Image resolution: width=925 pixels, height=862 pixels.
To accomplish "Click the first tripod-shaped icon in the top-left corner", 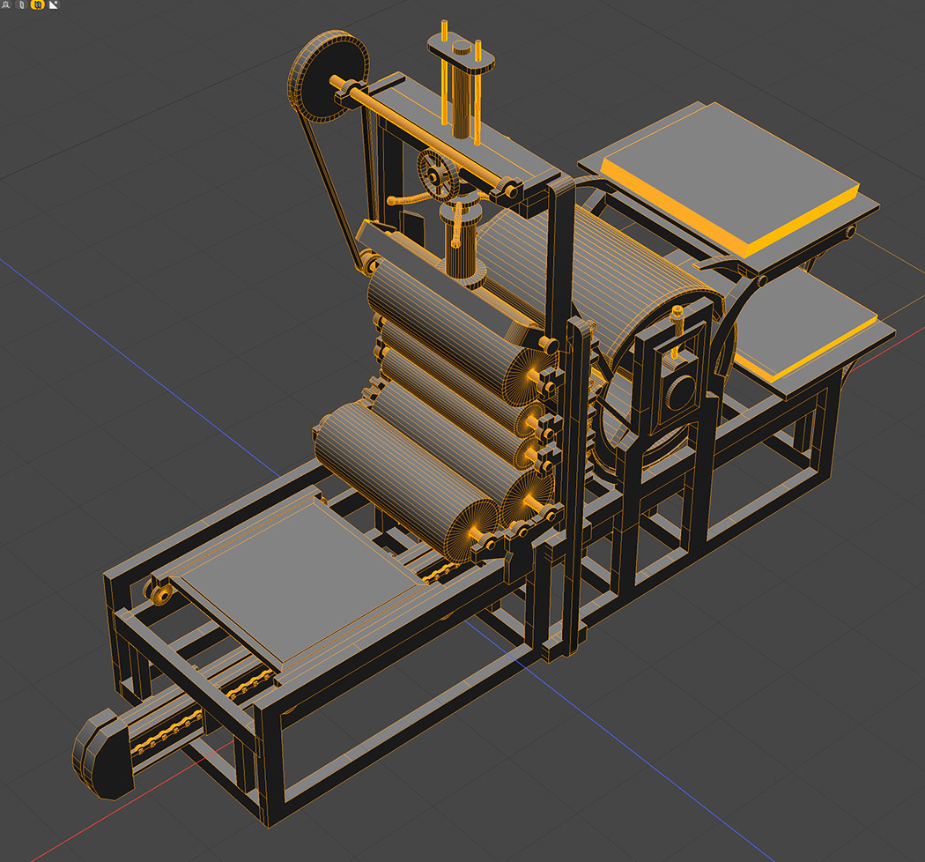I will 6,4.
